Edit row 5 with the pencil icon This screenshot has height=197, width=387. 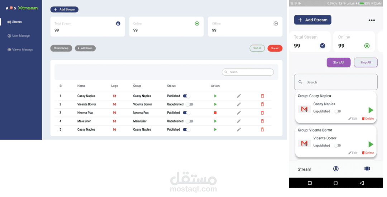[x=239, y=129]
